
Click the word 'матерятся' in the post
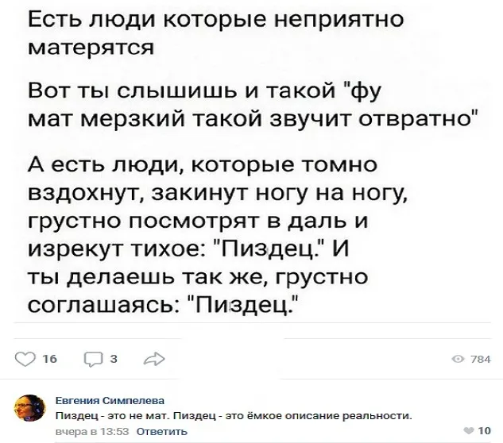tap(91, 46)
